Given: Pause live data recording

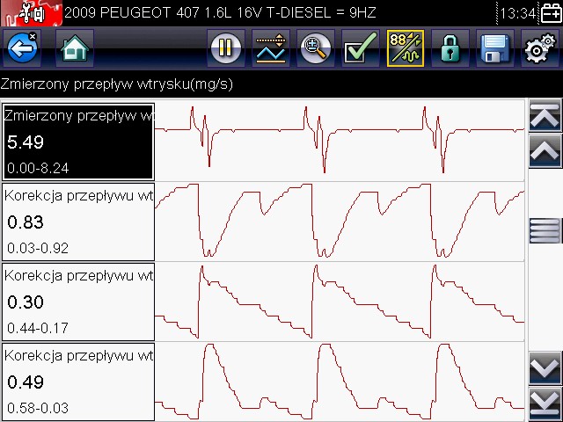Looking at the screenshot, I should 226,49.
